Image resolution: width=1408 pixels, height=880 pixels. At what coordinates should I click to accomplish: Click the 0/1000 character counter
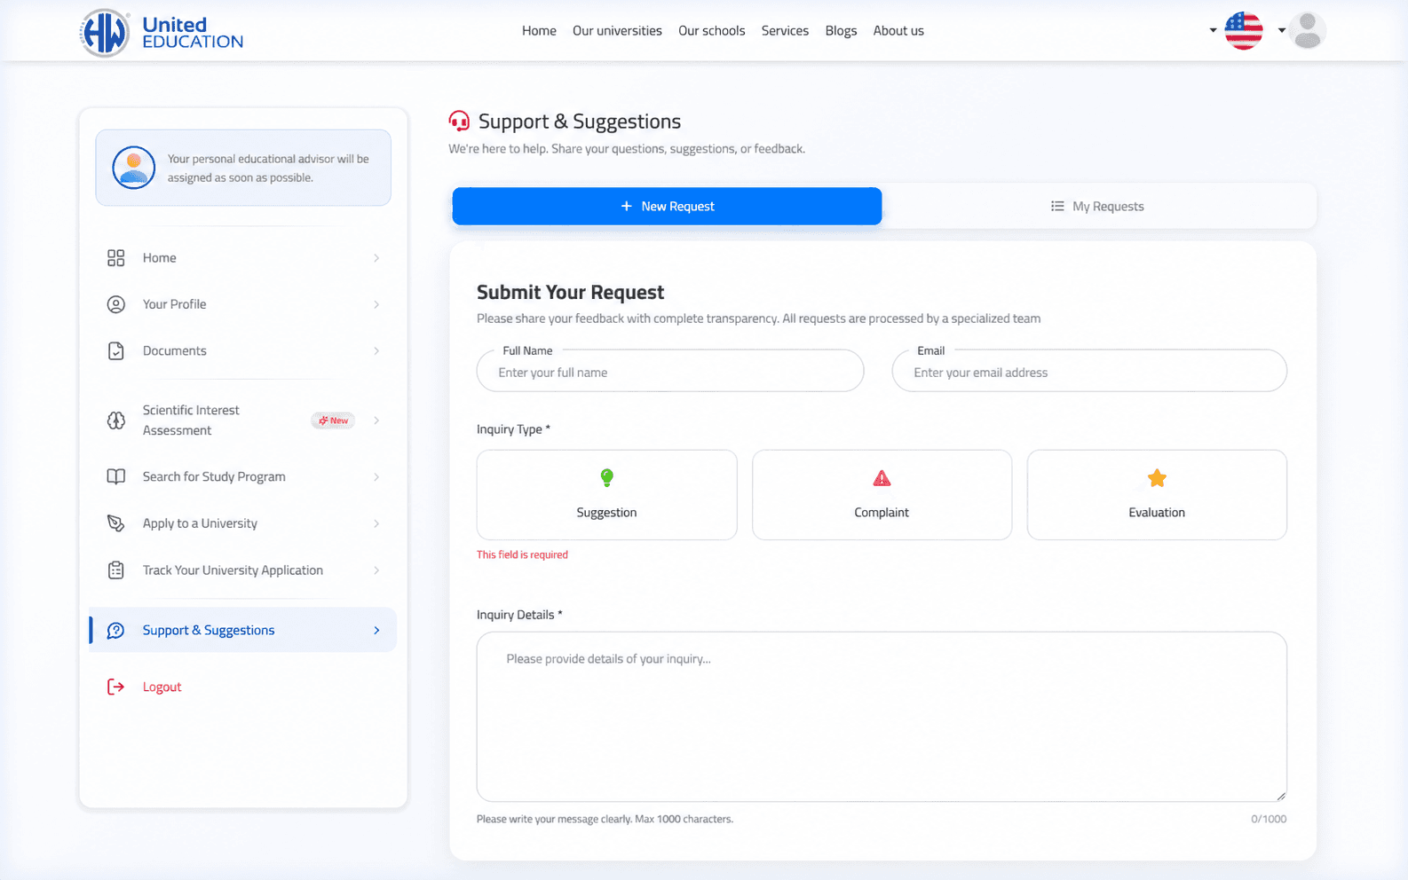(x=1269, y=819)
